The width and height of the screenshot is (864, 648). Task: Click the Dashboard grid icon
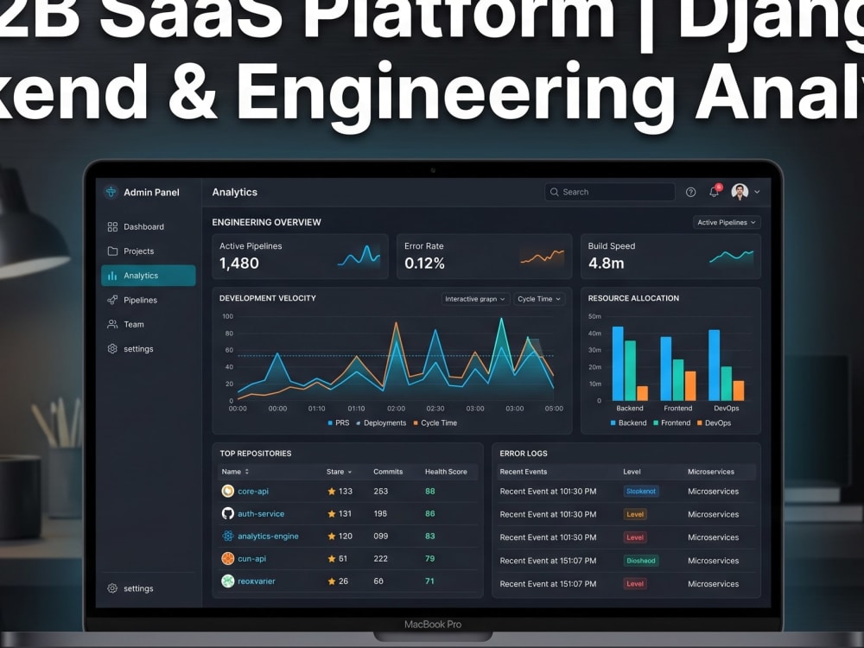tap(112, 226)
